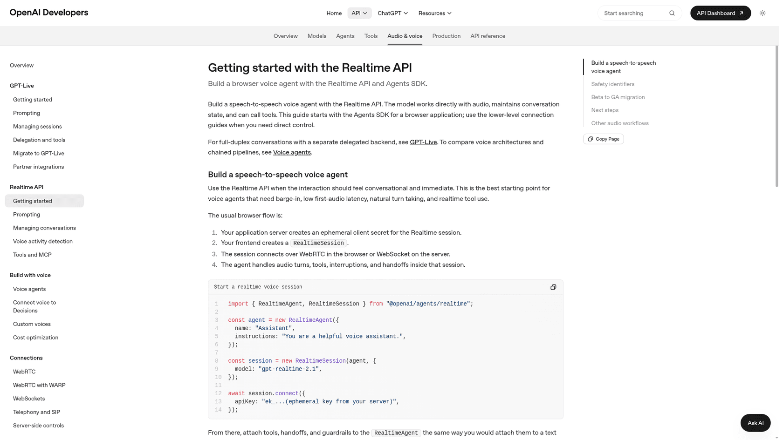Open Tools and MCP sidebar page
Viewport: 783px width, 440px height.
(32, 255)
